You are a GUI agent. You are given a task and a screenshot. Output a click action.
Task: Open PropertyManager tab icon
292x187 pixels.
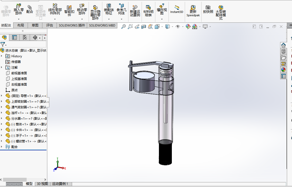(14, 38)
